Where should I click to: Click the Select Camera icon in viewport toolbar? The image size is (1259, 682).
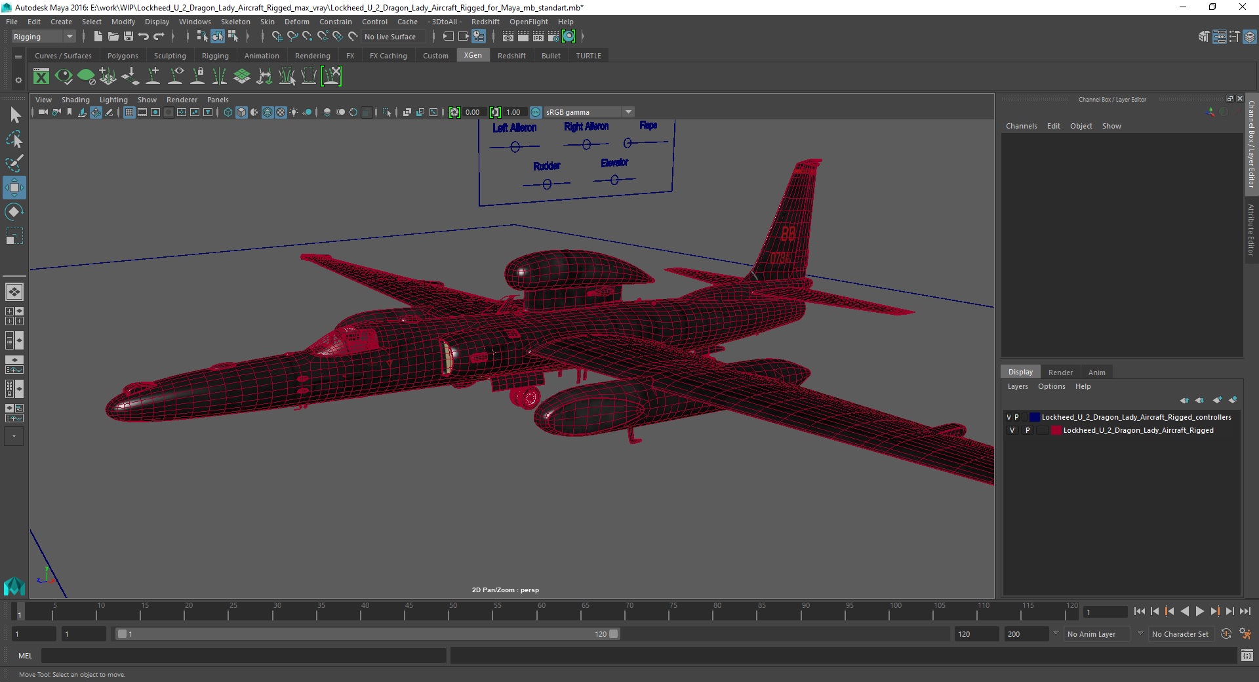[x=43, y=112]
